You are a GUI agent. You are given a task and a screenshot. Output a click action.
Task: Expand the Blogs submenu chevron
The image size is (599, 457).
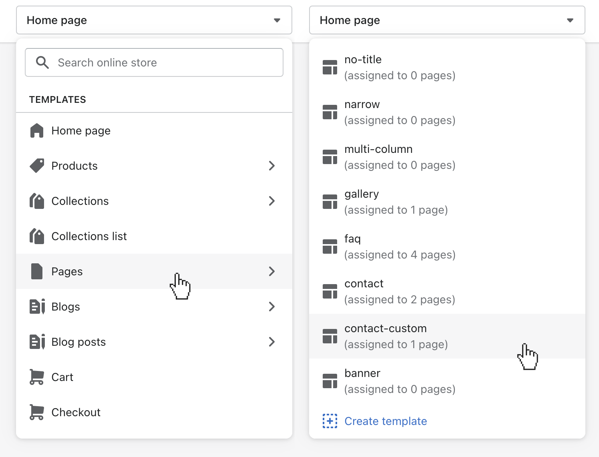pyautogui.click(x=272, y=307)
